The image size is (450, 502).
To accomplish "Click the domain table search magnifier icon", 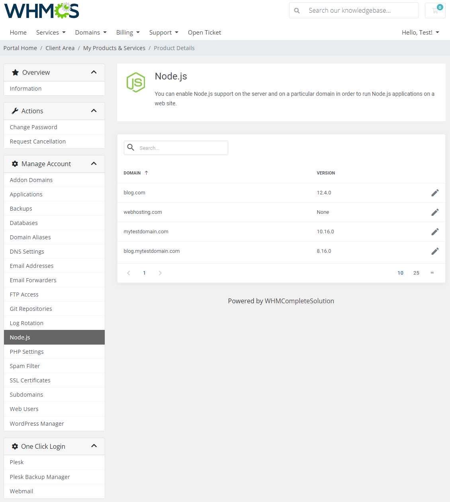I will pos(131,147).
